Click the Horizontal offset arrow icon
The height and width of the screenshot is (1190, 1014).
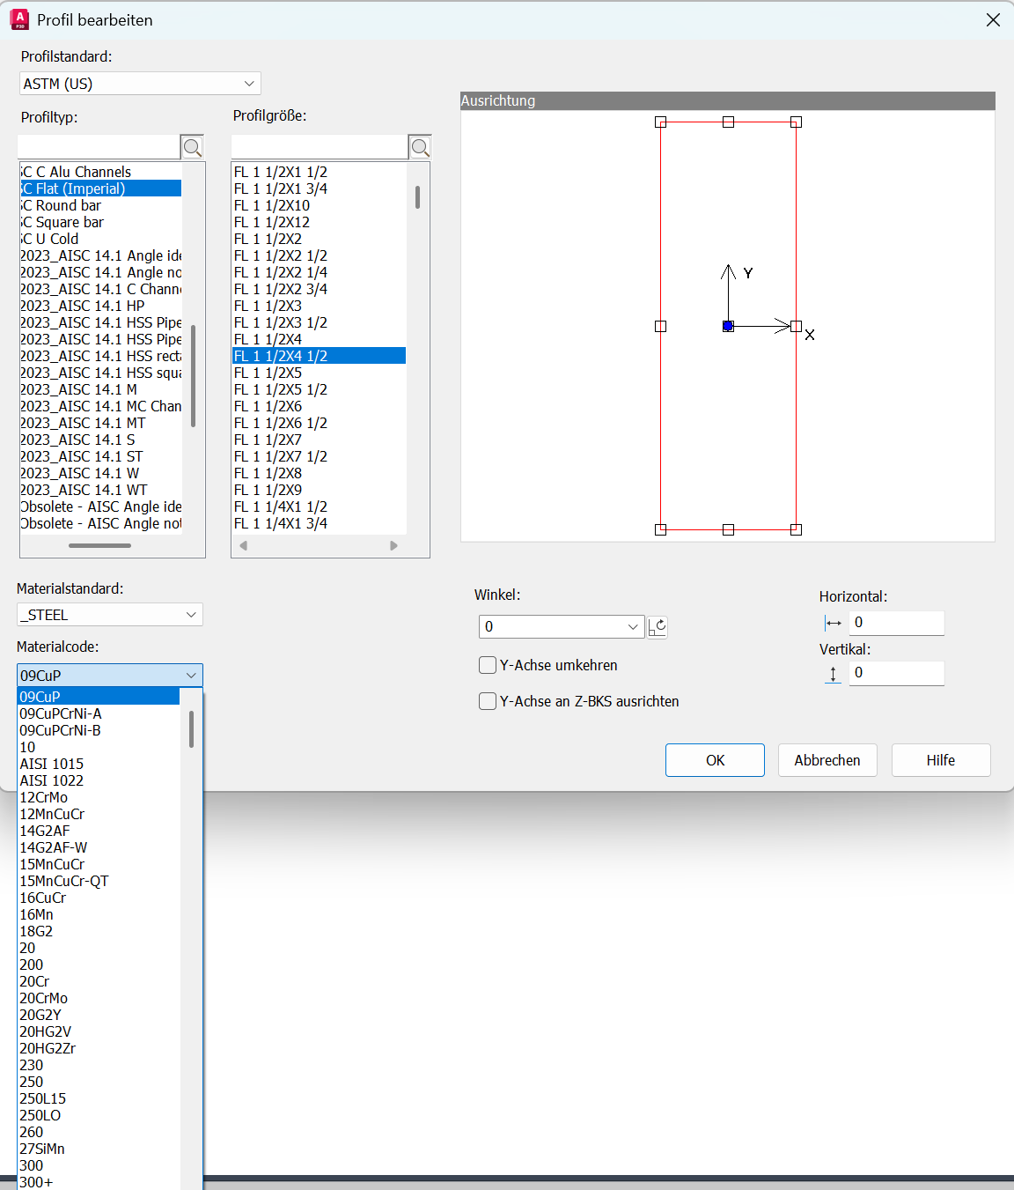click(x=834, y=623)
